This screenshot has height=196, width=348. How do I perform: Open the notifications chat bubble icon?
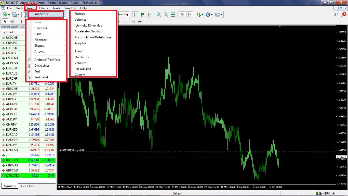tap(343, 15)
